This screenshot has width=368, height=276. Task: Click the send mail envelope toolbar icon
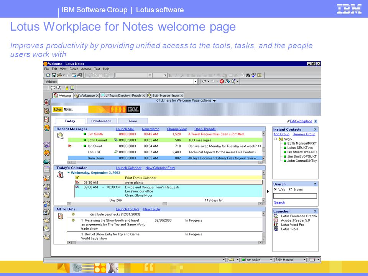pos(74,76)
